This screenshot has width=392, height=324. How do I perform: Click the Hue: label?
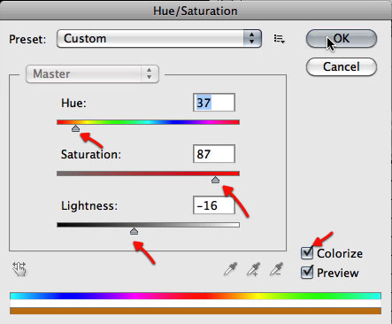click(x=73, y=103)
